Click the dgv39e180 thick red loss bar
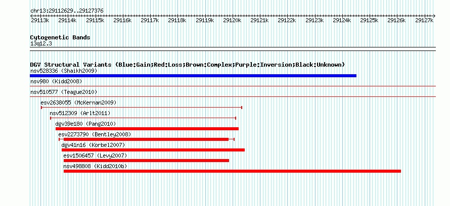The image size is (450, 206). [147, 129]
